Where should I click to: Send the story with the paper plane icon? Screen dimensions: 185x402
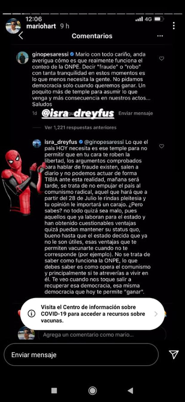[174, 355]
